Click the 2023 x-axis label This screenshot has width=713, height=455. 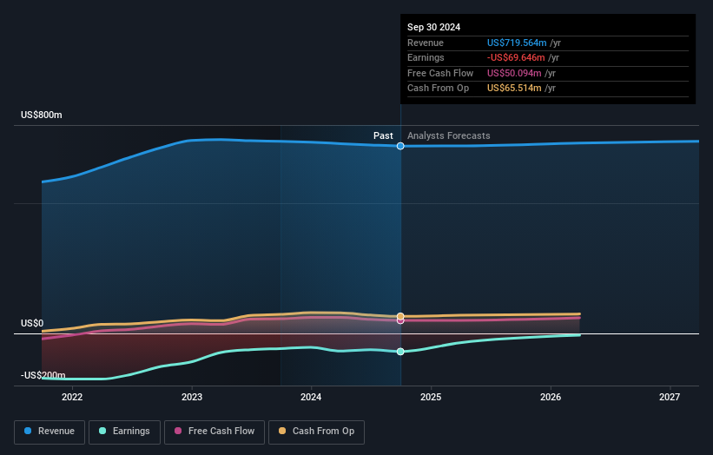click(x=192, y=398)
